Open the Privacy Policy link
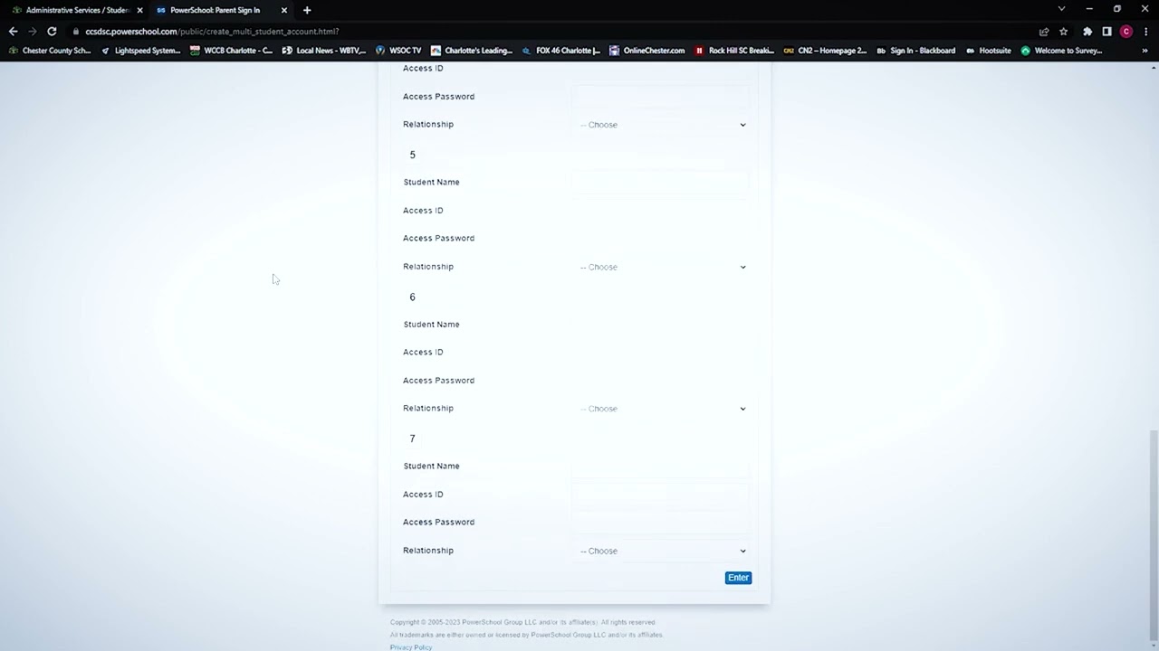 pos(411,647)
